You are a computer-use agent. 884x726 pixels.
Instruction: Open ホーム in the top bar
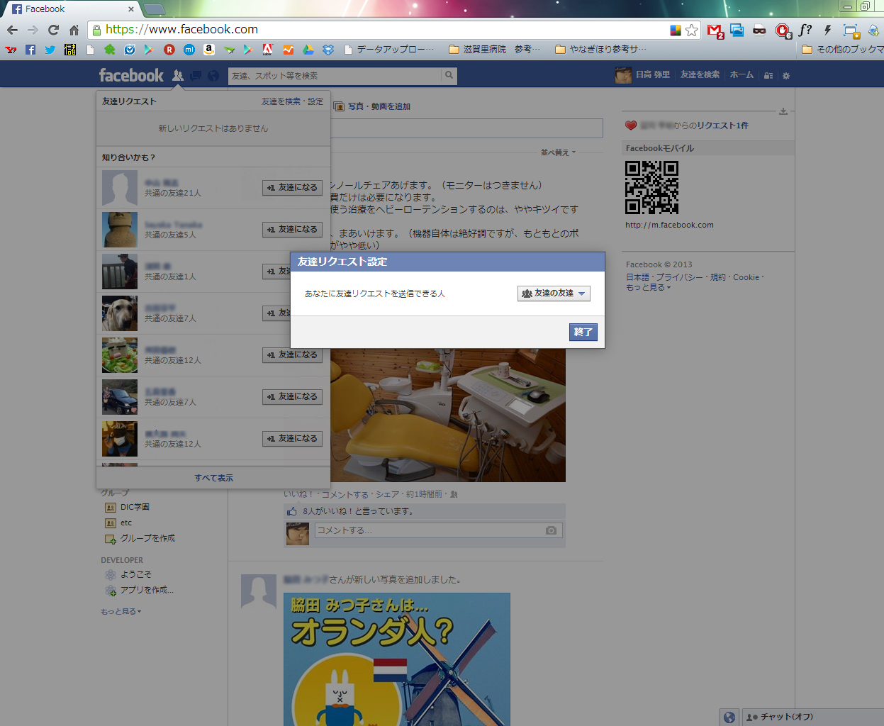[x=742, y=74]
